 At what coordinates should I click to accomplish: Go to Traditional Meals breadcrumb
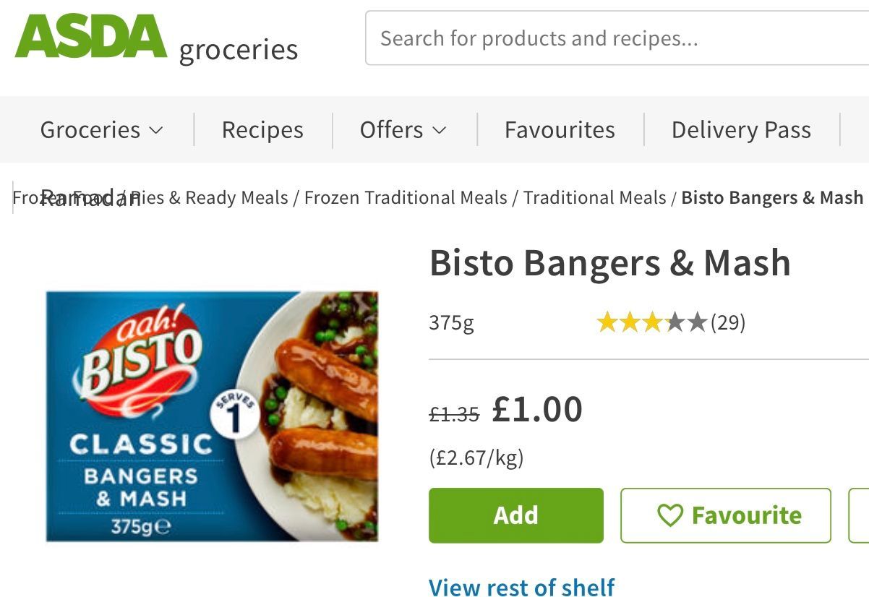(x=595, y=197)
